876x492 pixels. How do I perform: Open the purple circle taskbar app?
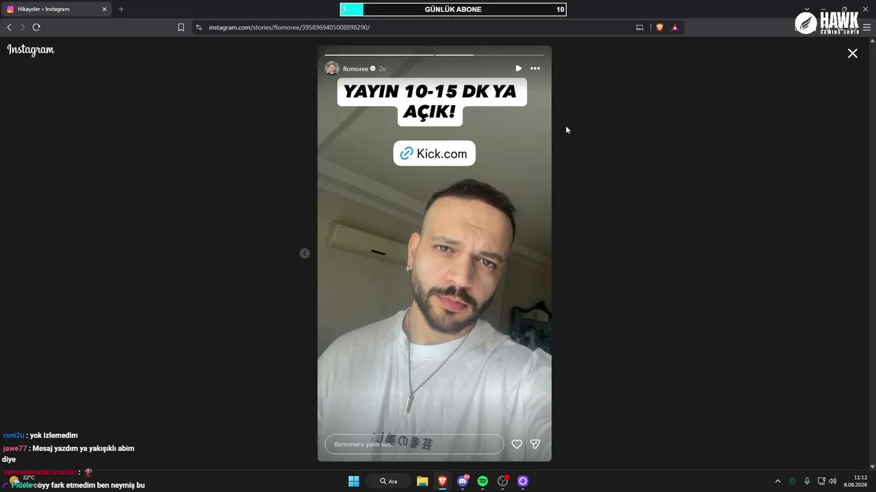523,481
